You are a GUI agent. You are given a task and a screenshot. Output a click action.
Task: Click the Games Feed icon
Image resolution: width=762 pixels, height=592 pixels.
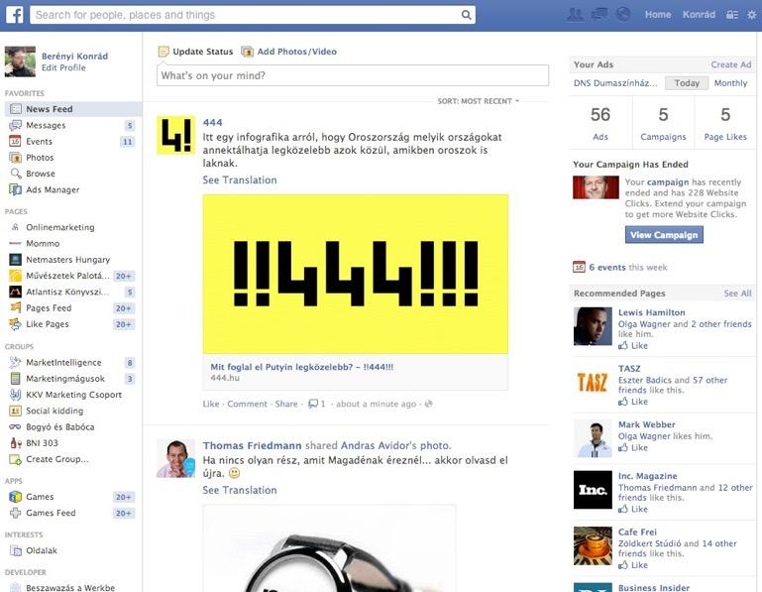pyautogui.click(x=16, y=513)
